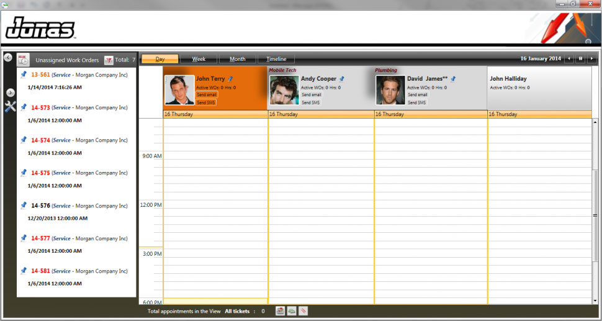Open the wrench and screwdriver tools icon

10,106
